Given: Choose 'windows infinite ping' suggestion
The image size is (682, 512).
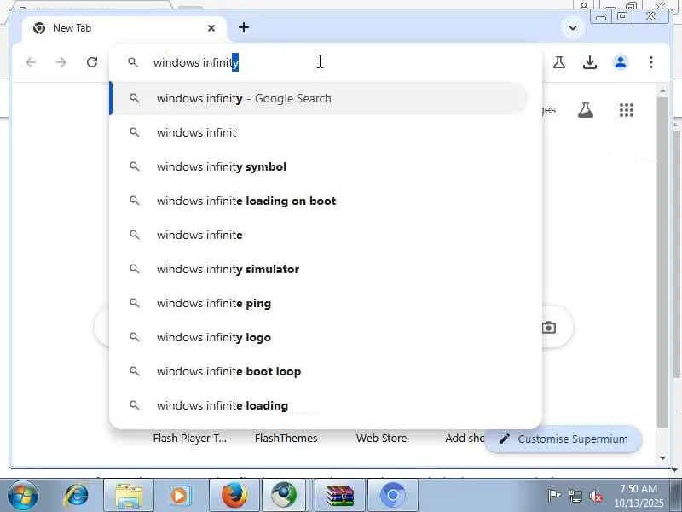Looking at the screenshot, I should pyautogui.click(x=320, y=303).
